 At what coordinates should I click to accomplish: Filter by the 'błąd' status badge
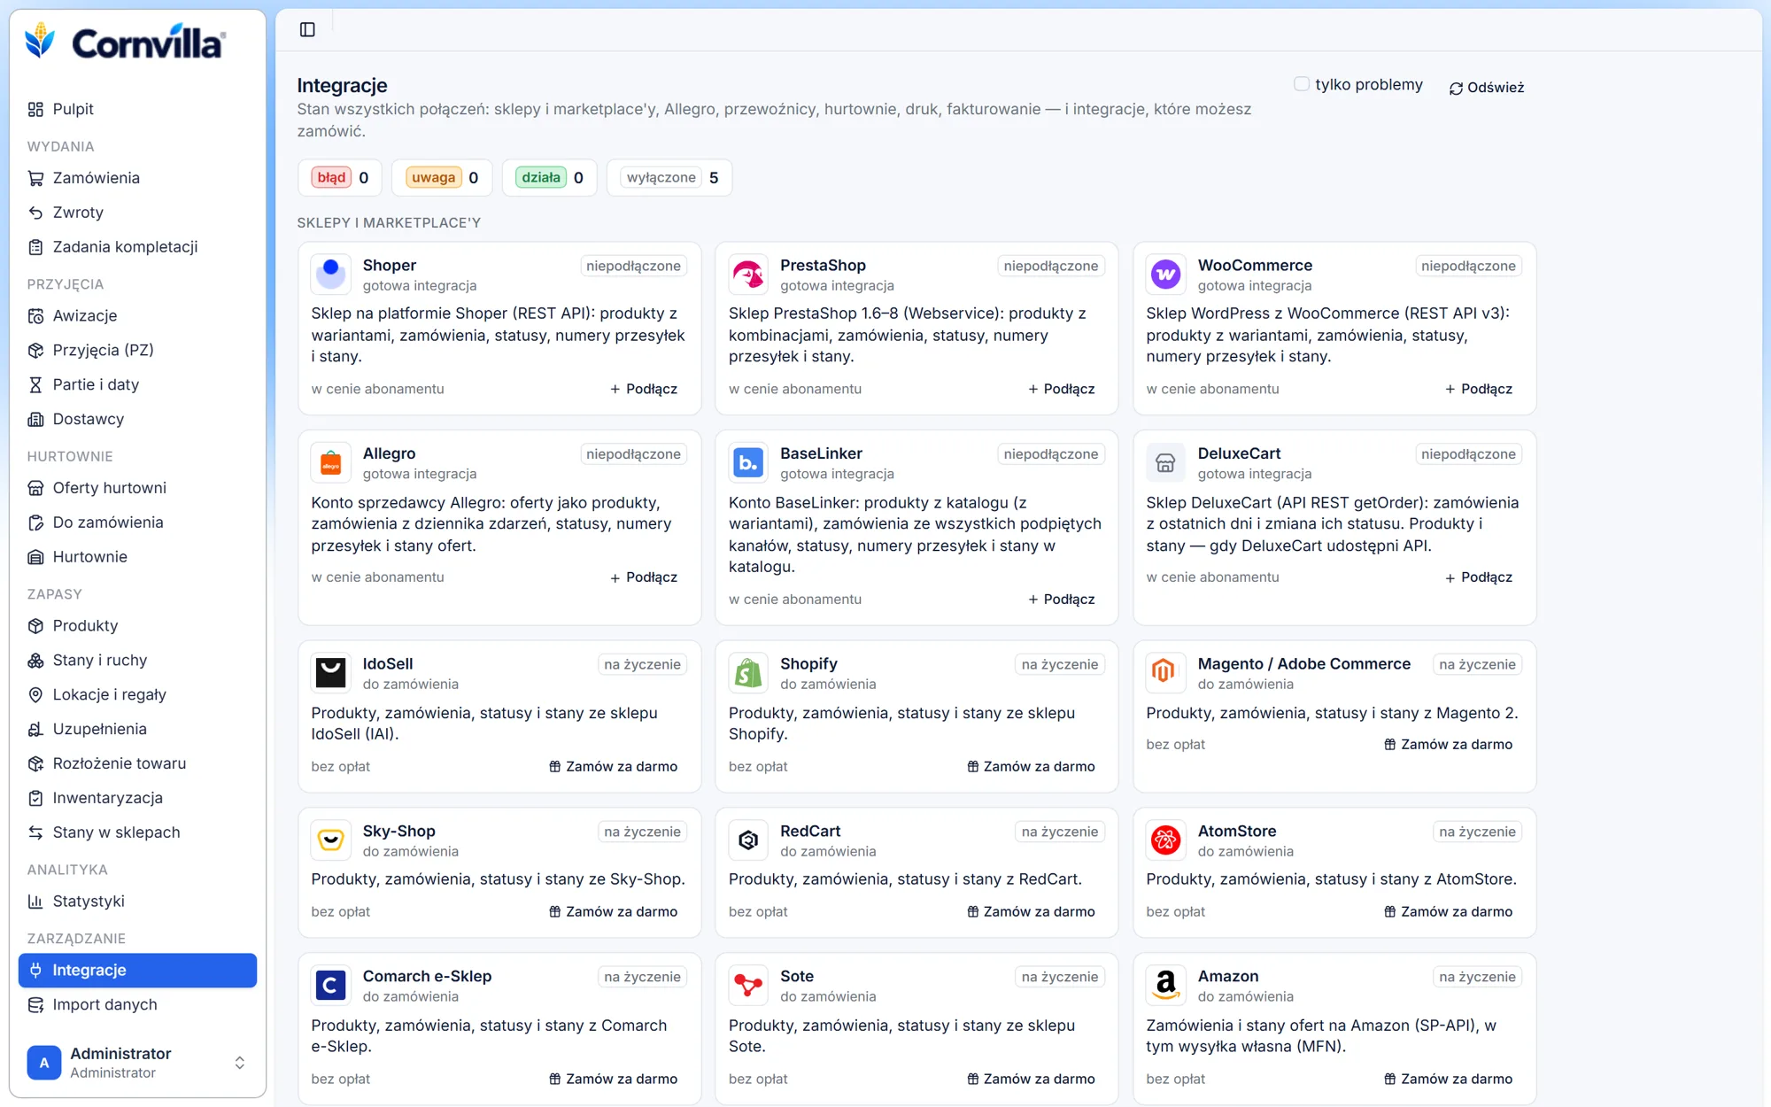coord(340,177)
